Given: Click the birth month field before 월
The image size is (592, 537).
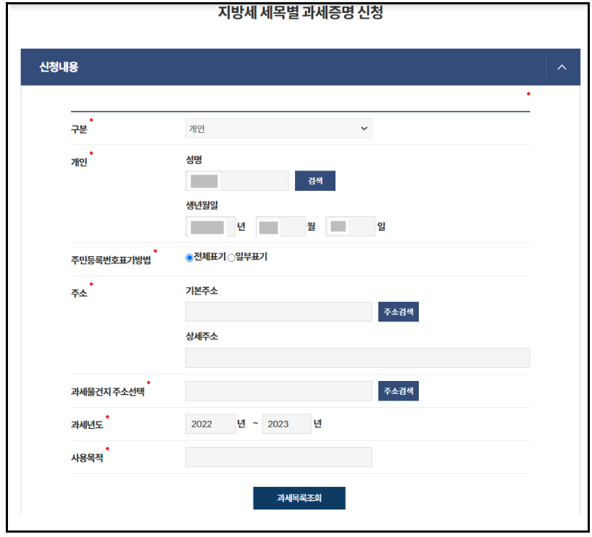Looking at the screenshot, I should 280,226.
